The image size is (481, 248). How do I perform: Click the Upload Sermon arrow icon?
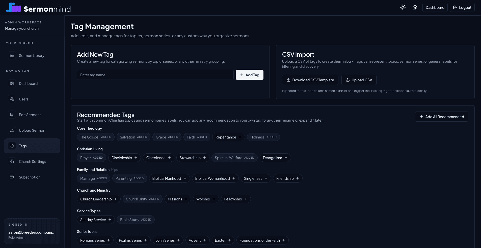12,130
